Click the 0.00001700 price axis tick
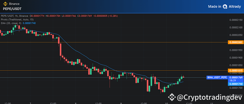The height and width of the screenshot is (104, 244). tap(236, 88)
